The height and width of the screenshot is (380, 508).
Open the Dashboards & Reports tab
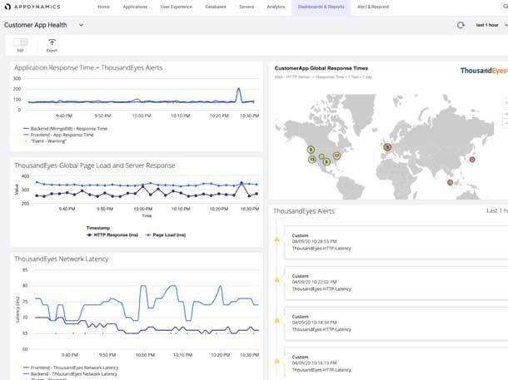[x=321, y=7]
